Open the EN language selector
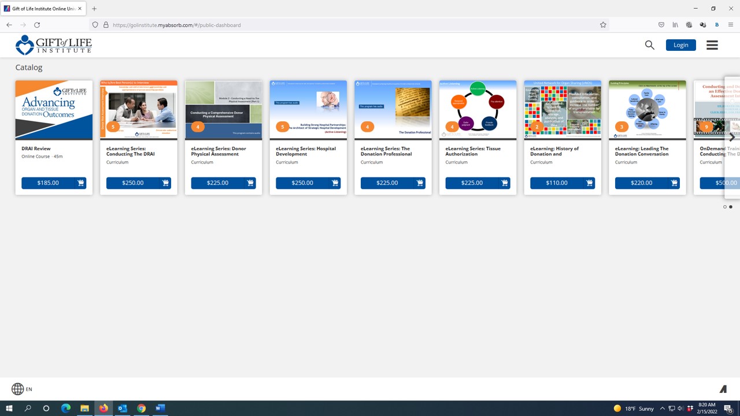 pos(29,389)
